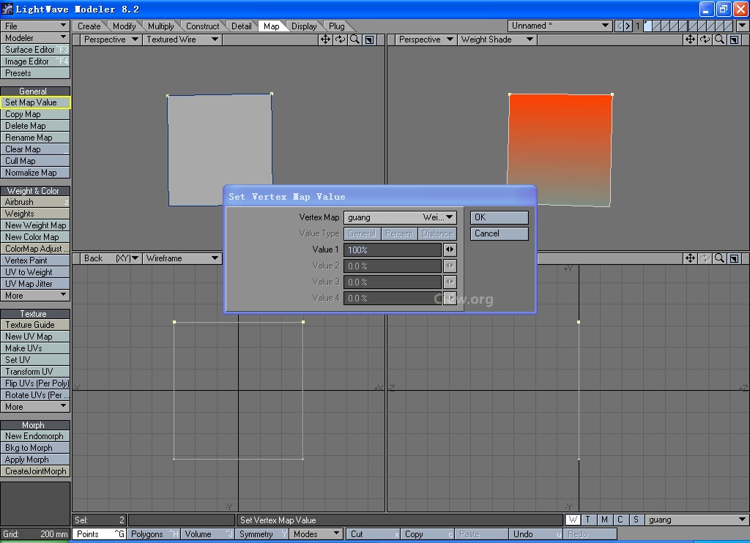
Task: Open the layer options dropdown arrow
Action: tap(743, 26)
